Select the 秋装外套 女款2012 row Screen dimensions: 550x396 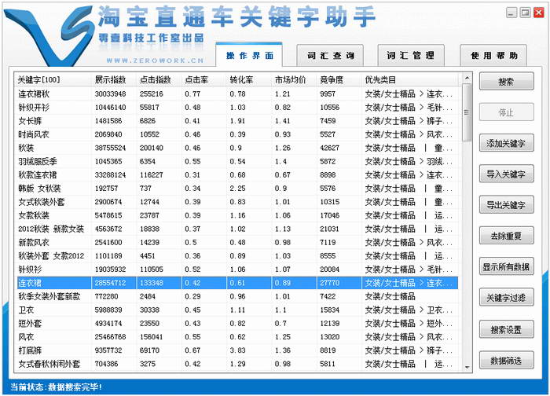237,256
